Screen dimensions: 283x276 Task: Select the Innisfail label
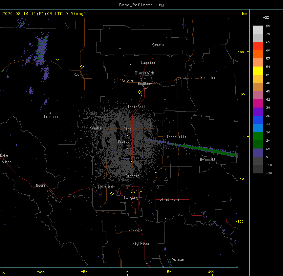[136, 107]
